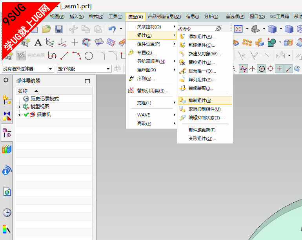Toggle the point on curve snap button
Image resolution: width=302 pixels, height=240 pixels.
[x=289, y=69]
